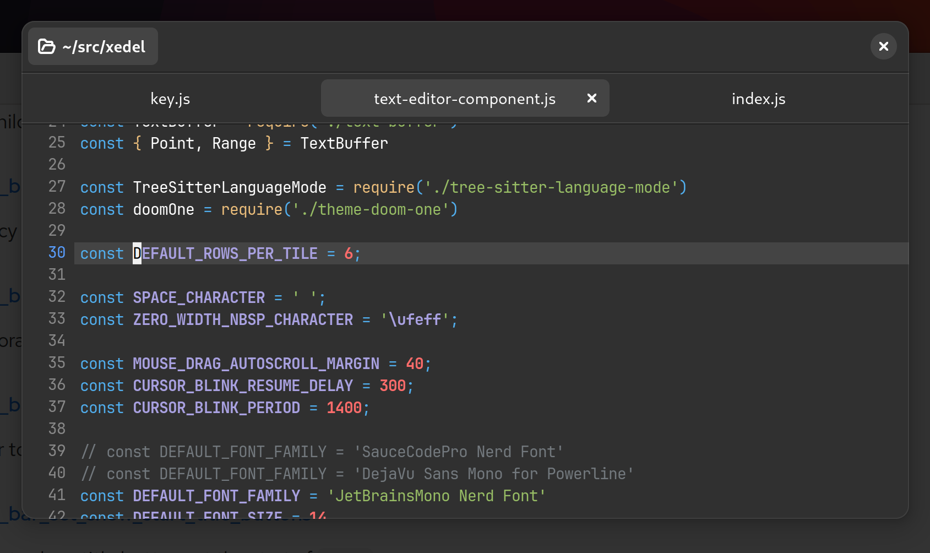Click doomOne variable on line 28
930x553 pixels.
[x=164, y=209]
